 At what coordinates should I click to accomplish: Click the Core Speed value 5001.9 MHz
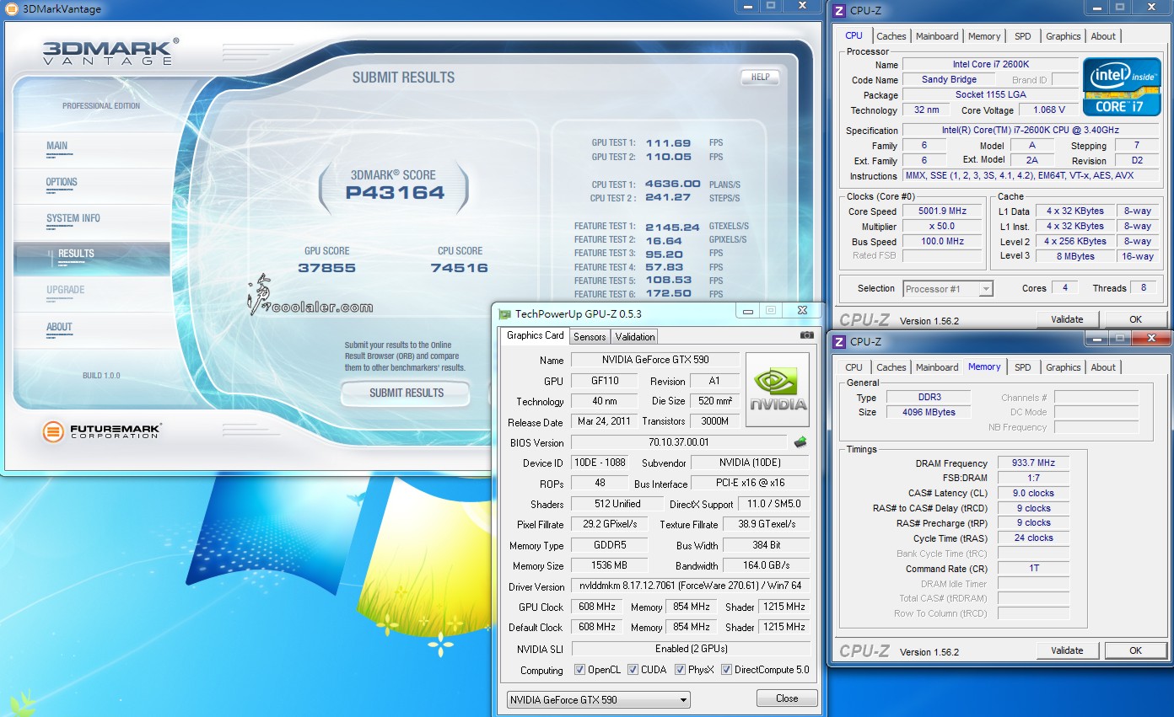[x=943, y=211]
